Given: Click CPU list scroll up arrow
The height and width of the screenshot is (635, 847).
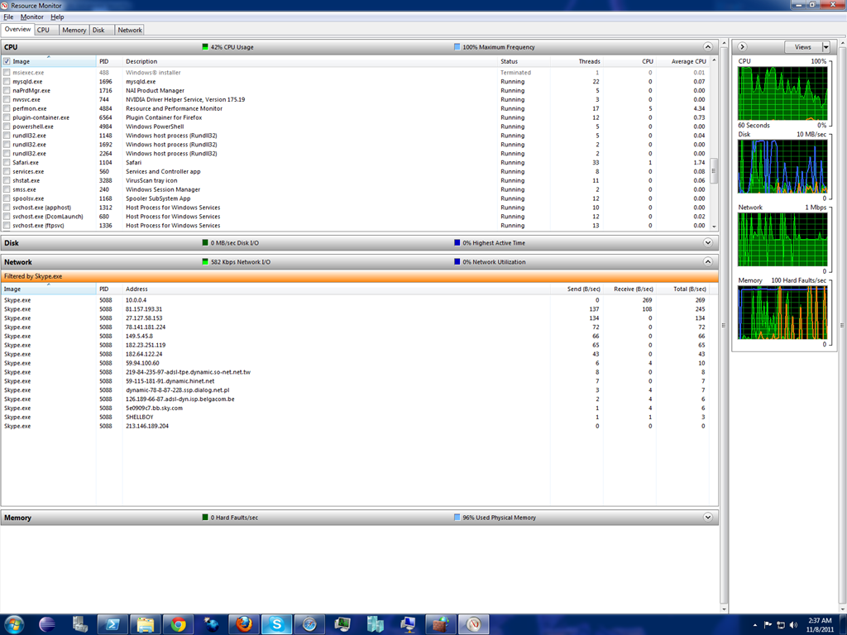Looking at the screenshot, I should tap(714, 60).
